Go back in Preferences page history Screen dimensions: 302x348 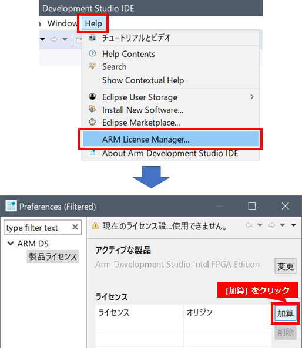[x=249, y=225]
